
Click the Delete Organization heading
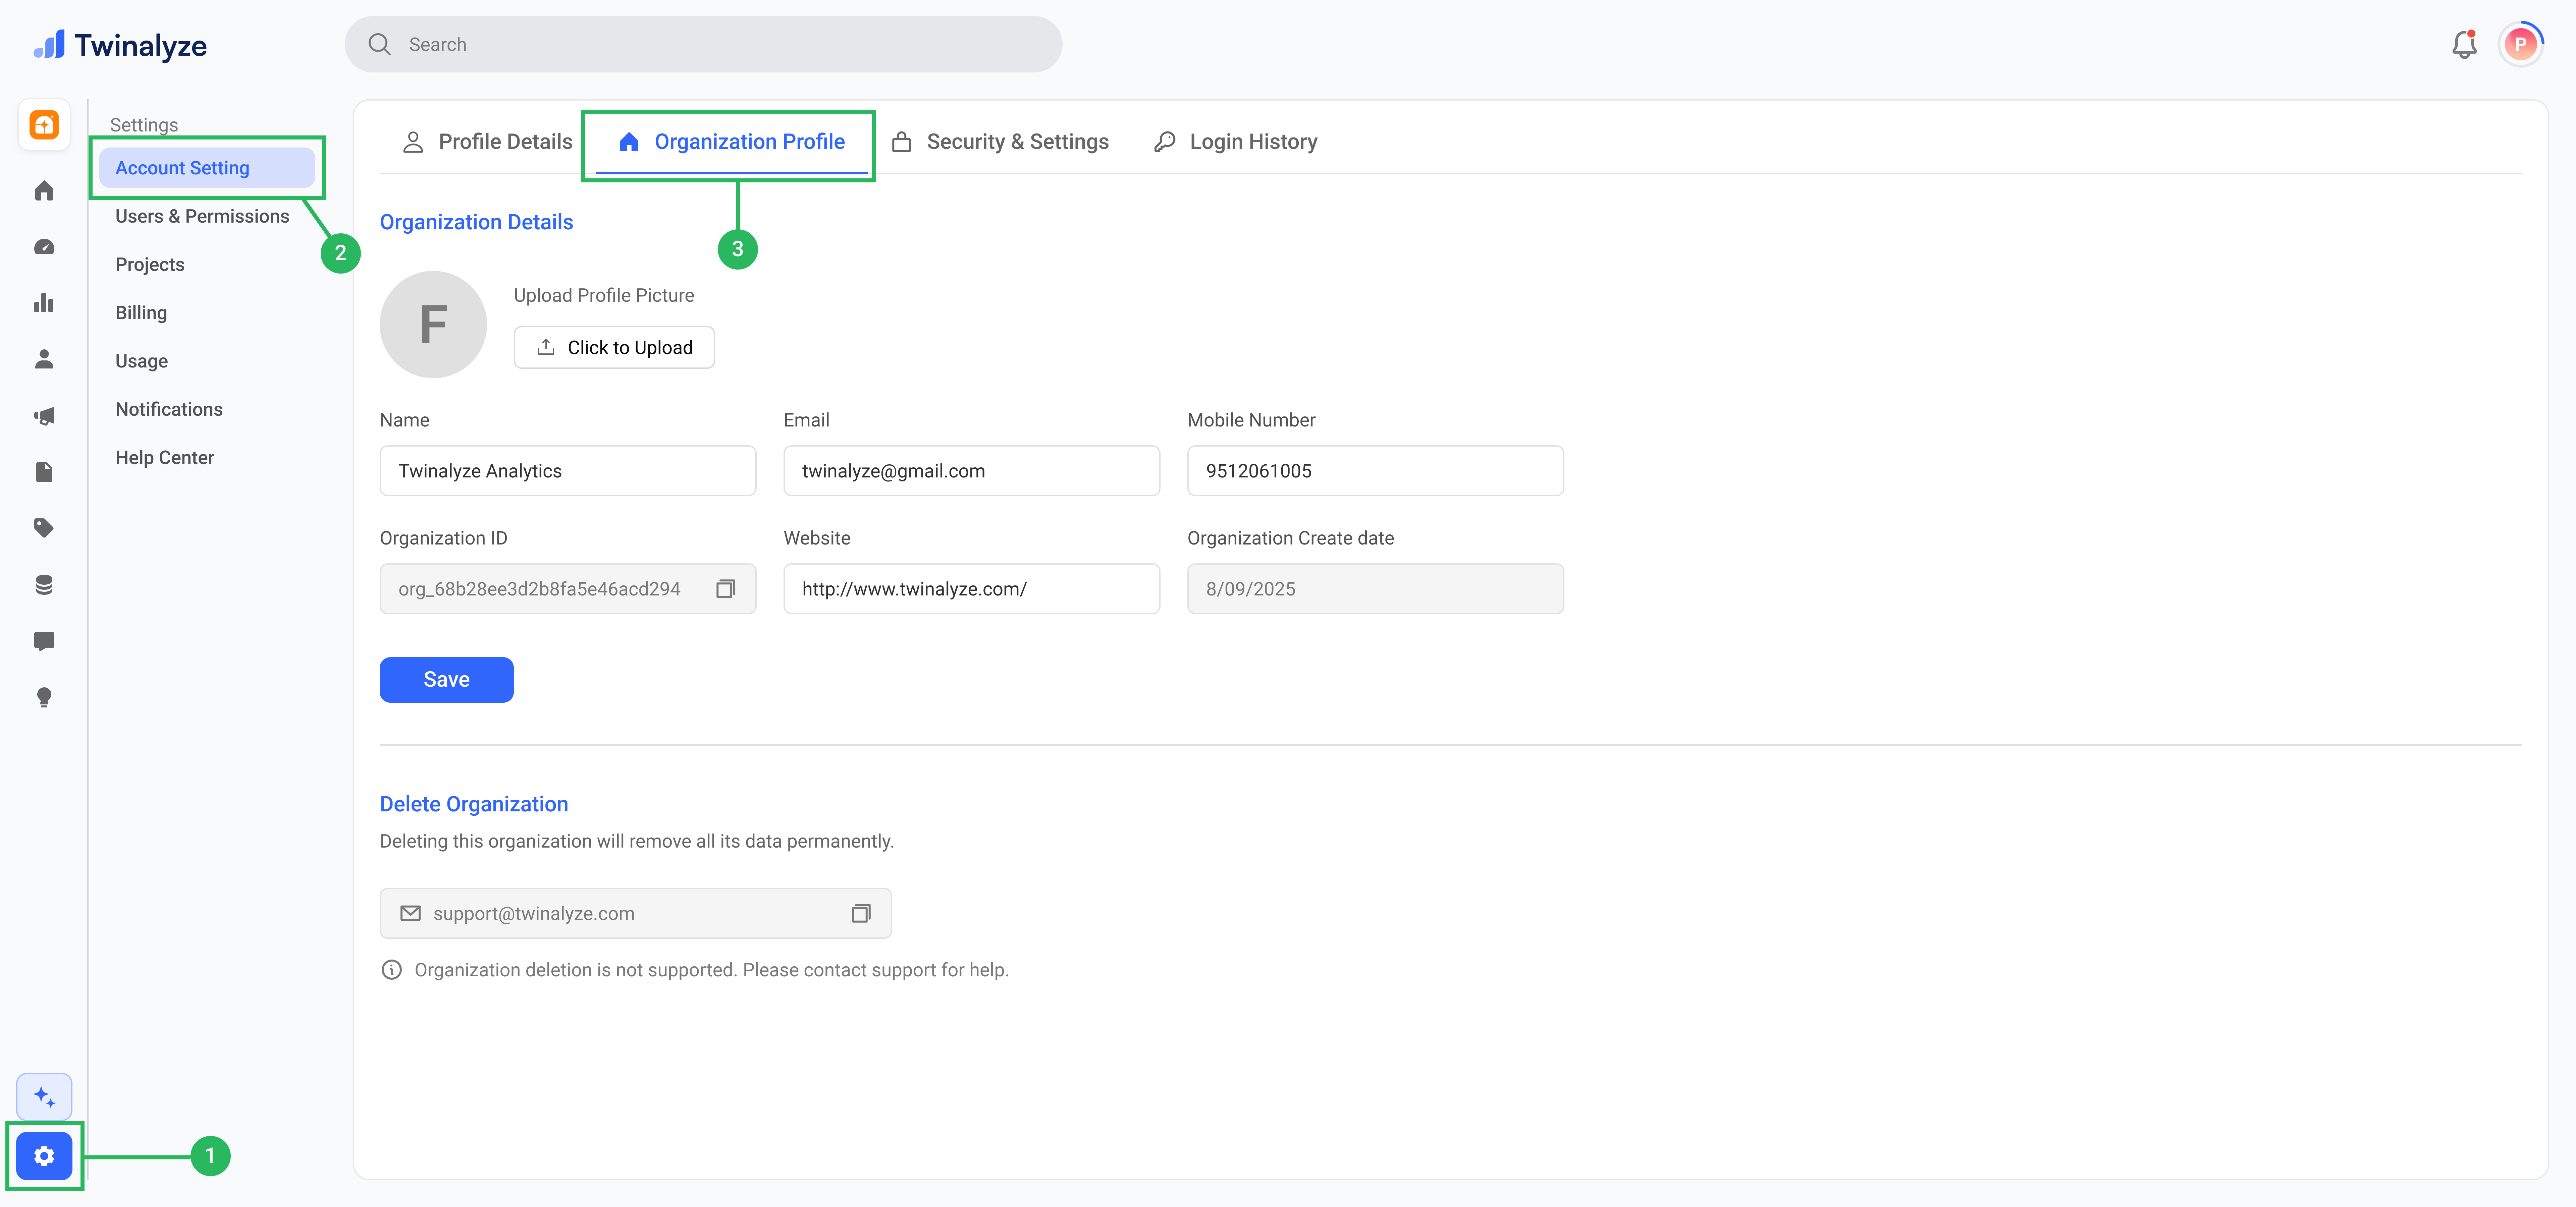click(474, 804)
